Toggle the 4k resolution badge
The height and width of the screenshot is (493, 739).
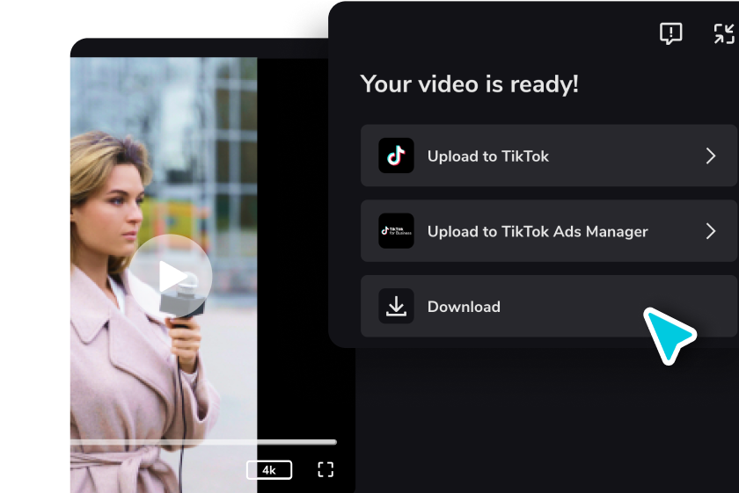(269, 470)
